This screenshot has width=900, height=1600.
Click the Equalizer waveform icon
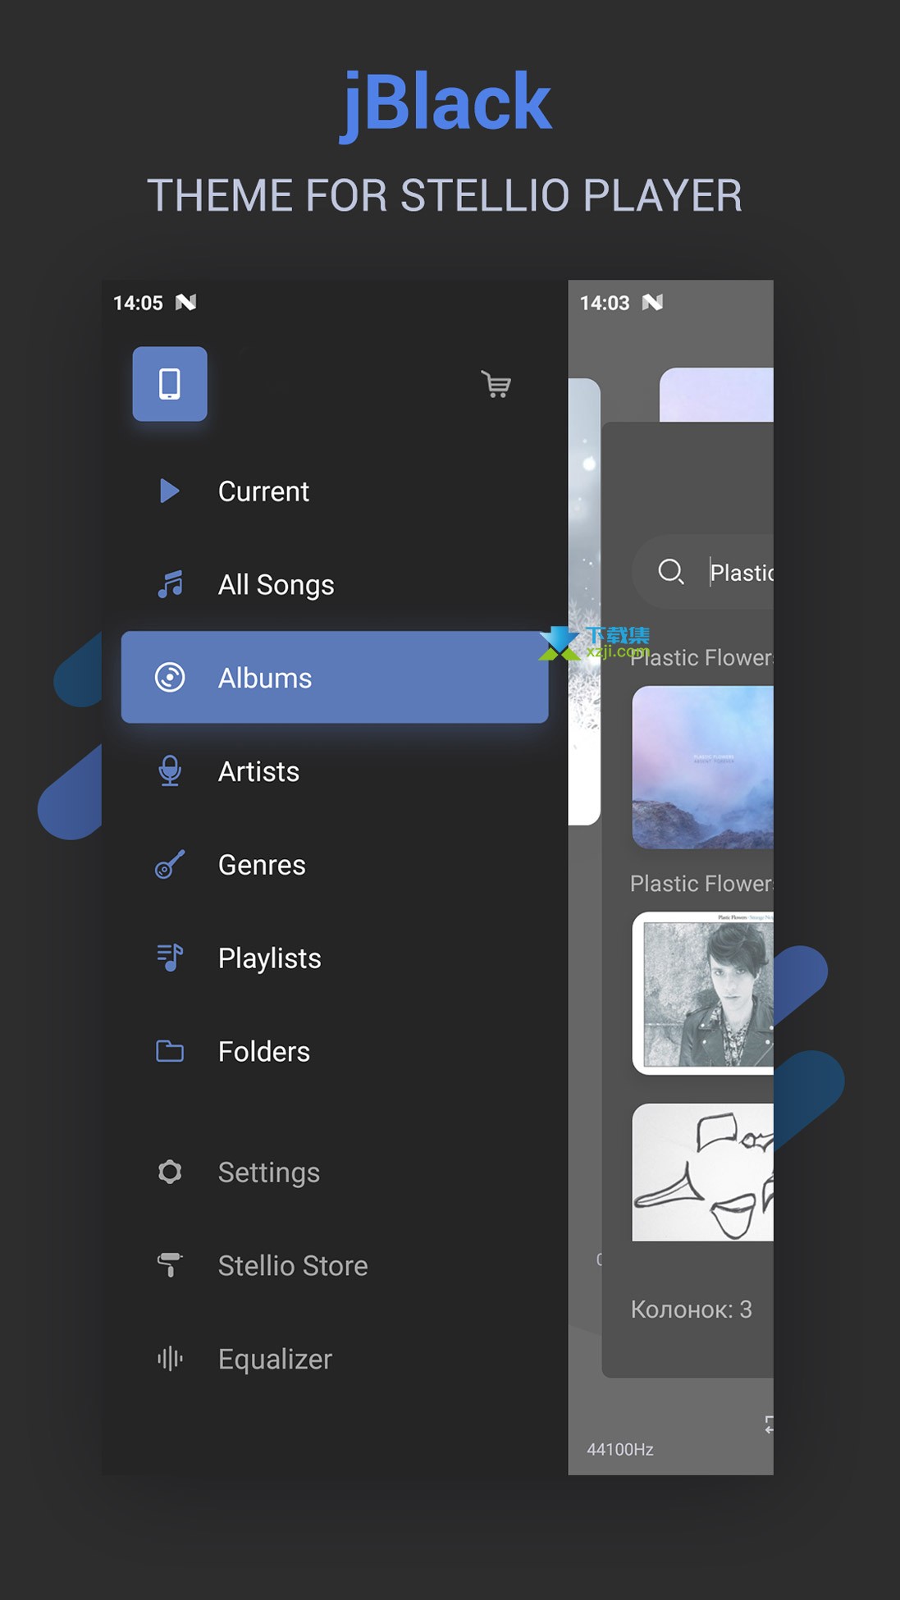(170, 1359)
